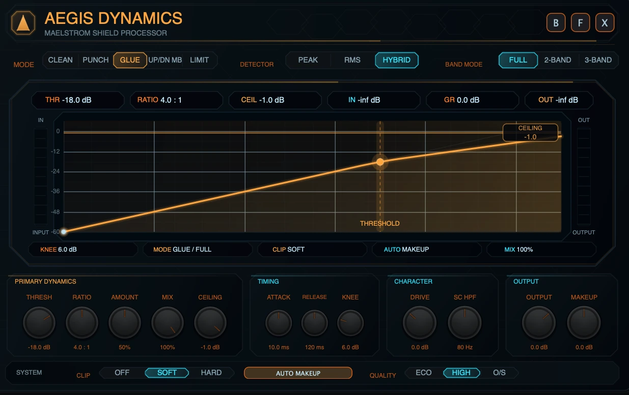Click the DRIVE knob
The height and width of the screenshot is (395, 629).
coord(420,323)
